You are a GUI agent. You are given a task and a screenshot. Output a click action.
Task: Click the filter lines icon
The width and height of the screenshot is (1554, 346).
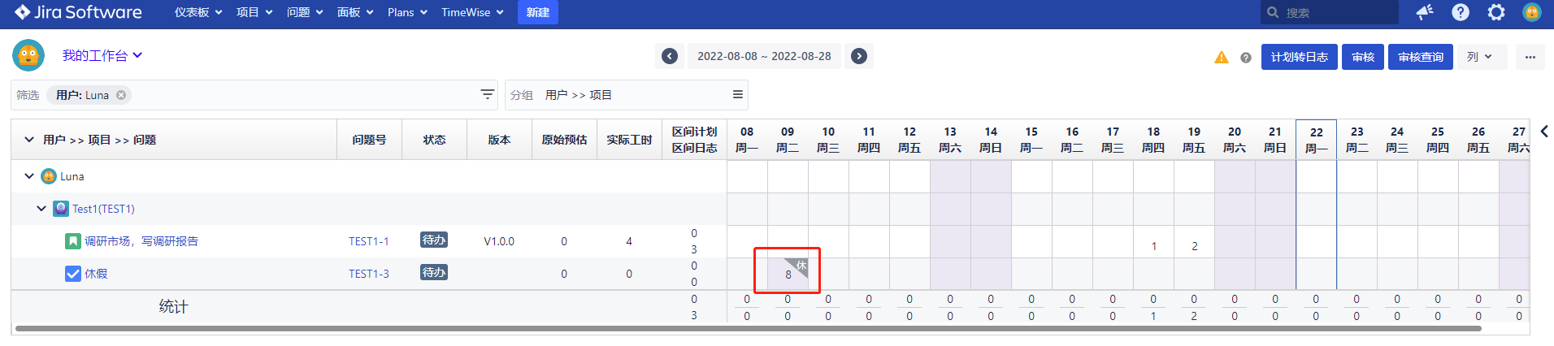[488, 95]
